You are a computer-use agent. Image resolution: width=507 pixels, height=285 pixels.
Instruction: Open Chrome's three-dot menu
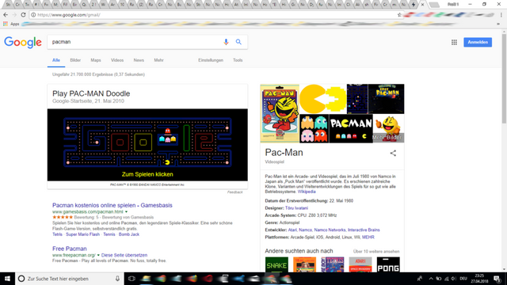coord(501,15)
